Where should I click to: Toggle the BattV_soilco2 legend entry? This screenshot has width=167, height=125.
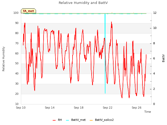pos(102,120)
